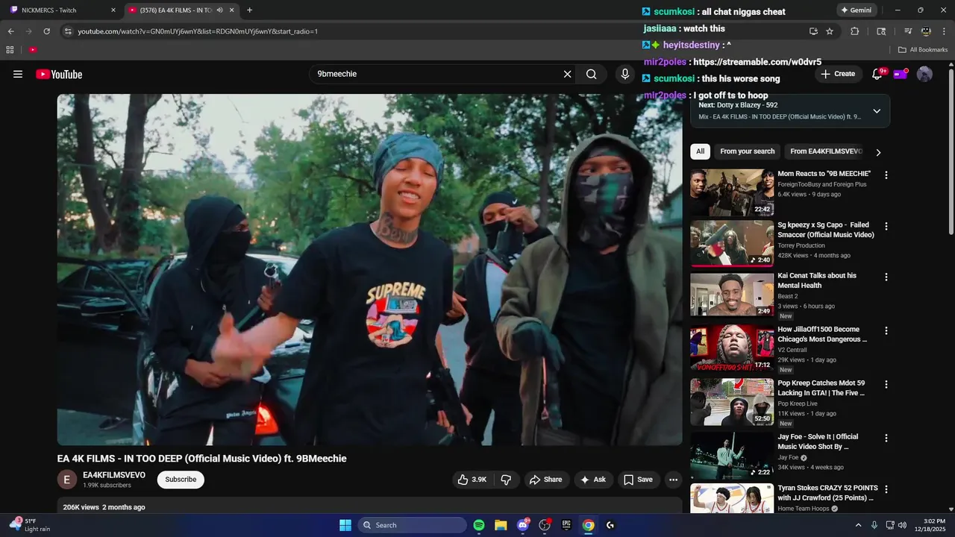955x537 pixels.
Task: Open more actions menu under video
Action: click(673, 480)
